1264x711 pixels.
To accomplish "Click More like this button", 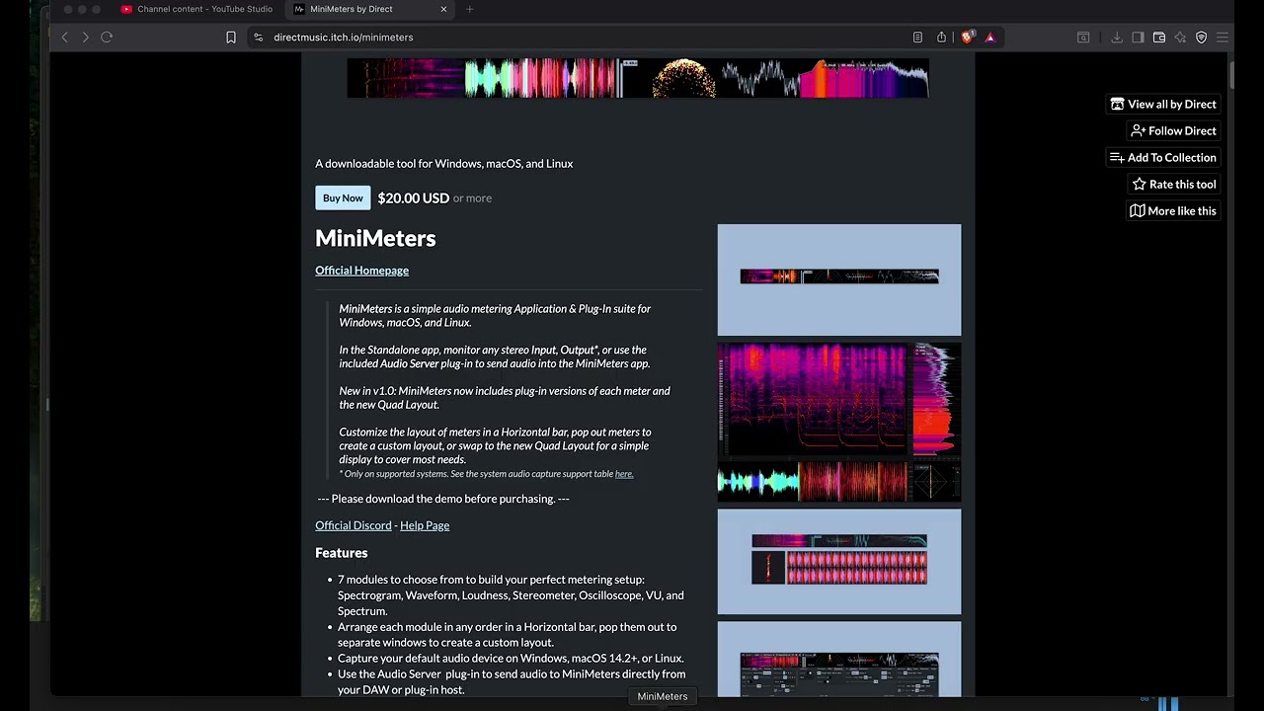I will point(1173,210).
